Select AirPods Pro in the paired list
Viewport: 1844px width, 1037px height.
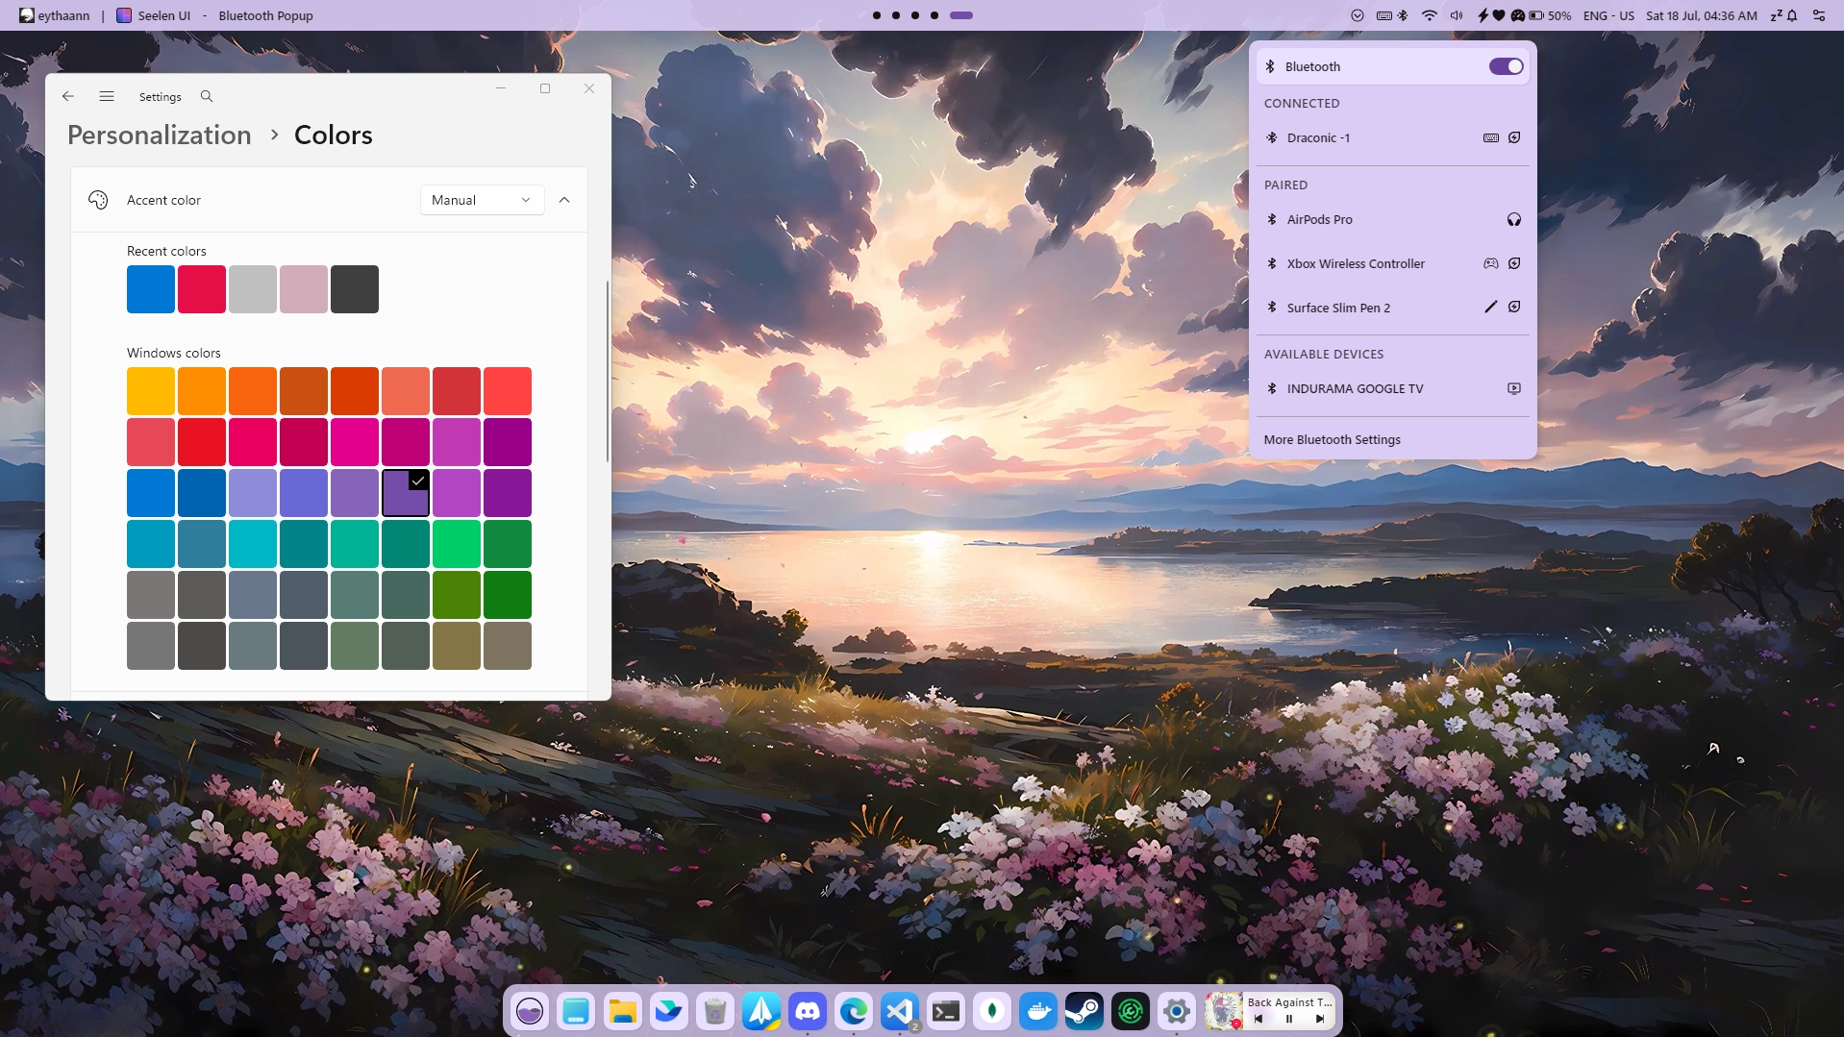click(x=1392, y=219)
